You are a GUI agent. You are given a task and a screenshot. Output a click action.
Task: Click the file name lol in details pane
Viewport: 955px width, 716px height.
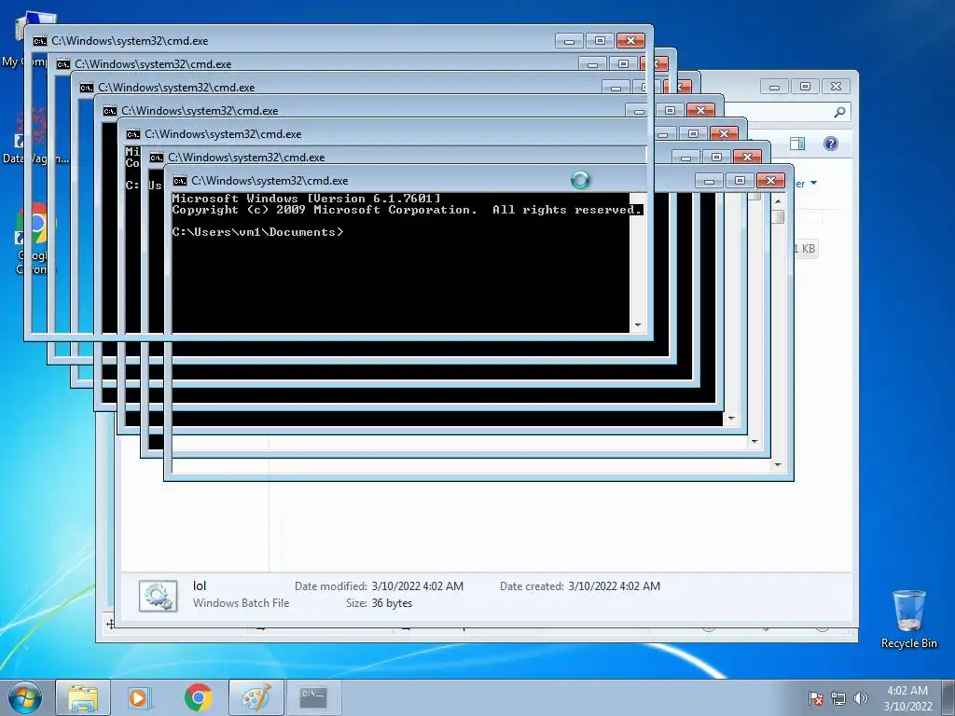(x=200, y=585)
